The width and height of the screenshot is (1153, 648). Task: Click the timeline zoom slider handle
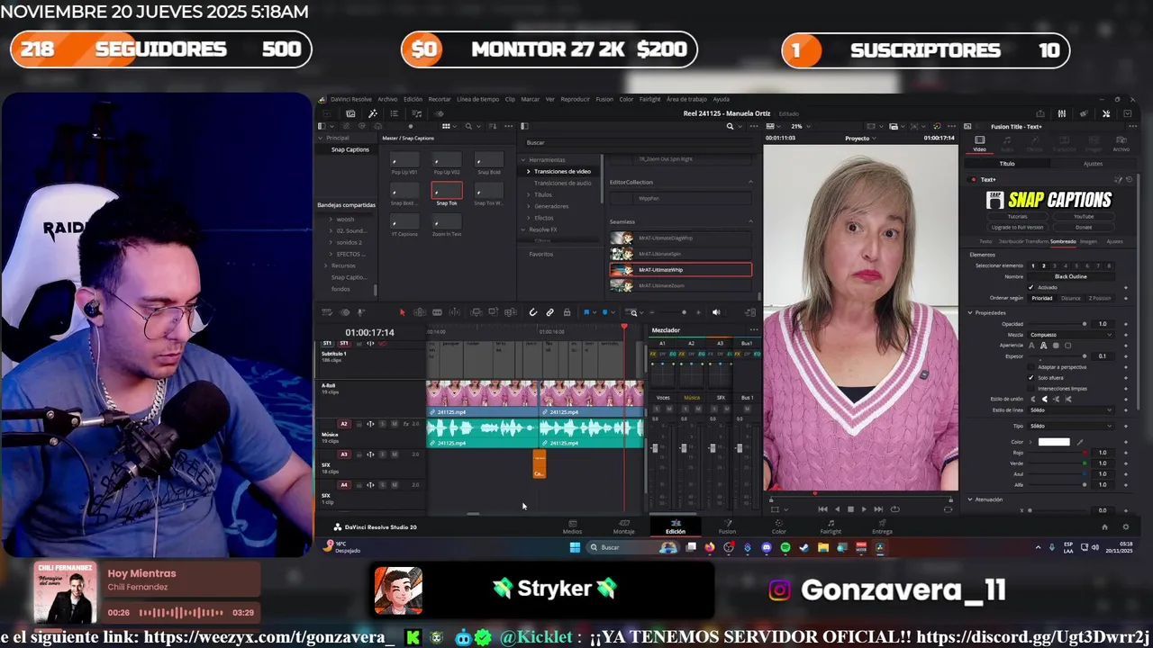tap(683, 312)
